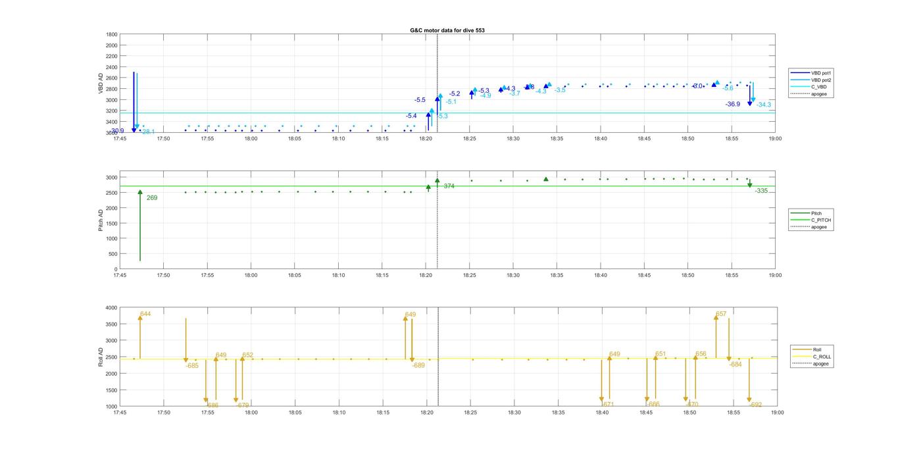Click the '656' roll data label
The image size is (921, 456).
click(x=701, y=354)
